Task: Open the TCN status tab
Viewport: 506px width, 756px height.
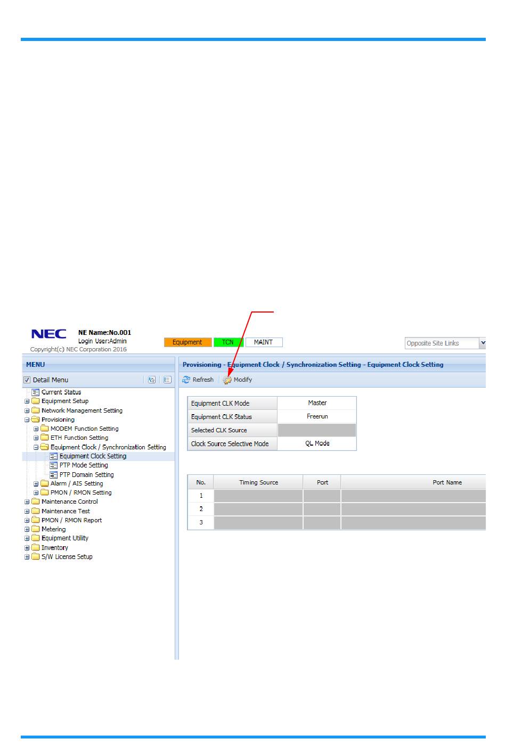Action: (228, 342)
